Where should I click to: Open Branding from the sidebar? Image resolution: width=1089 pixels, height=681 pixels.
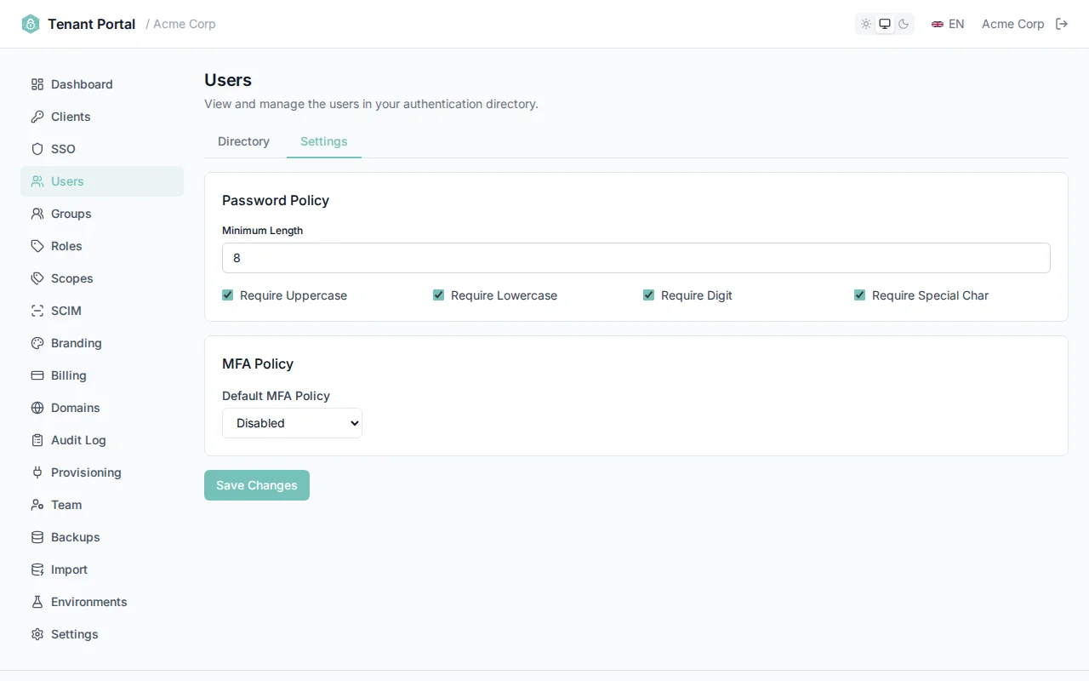pyautogui.click(x=102, y=343)
